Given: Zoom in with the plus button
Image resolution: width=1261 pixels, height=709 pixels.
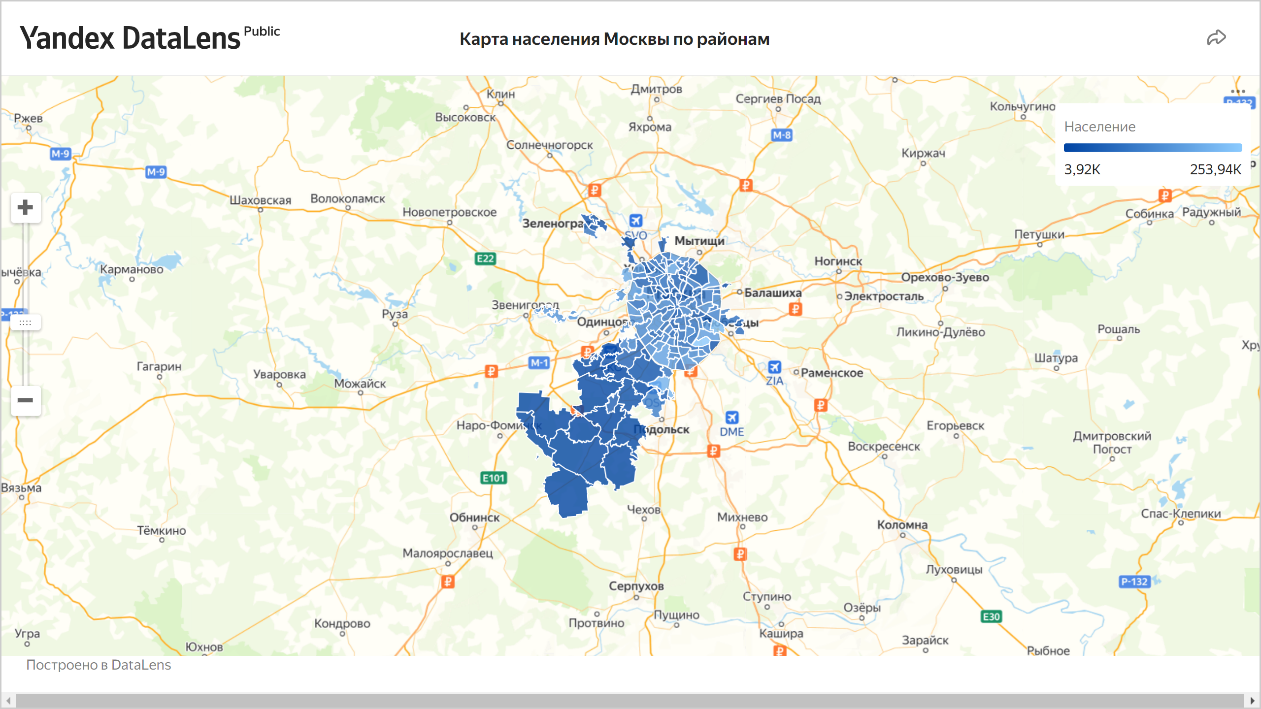Looking at the screenshot, I should [26, 207].
